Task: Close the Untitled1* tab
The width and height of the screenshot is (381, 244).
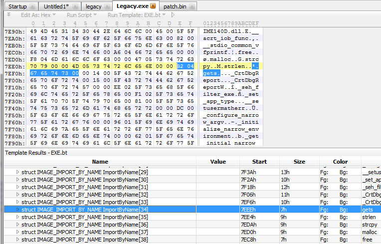Action: click(75, 6)
